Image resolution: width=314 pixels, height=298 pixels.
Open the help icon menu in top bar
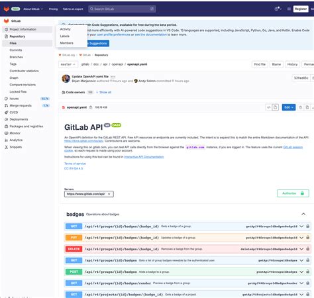[278, 9]
